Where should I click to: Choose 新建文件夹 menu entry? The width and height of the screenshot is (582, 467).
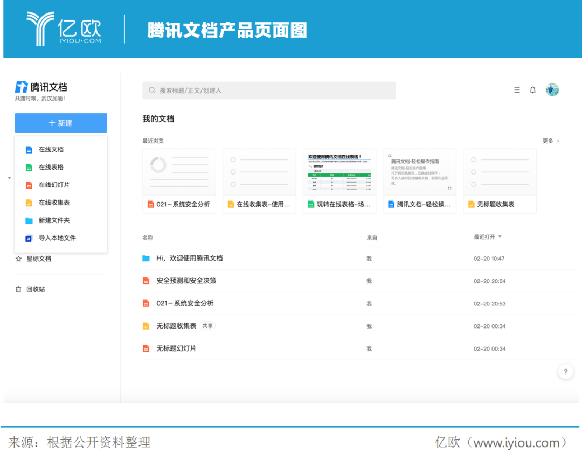(61, 220)
